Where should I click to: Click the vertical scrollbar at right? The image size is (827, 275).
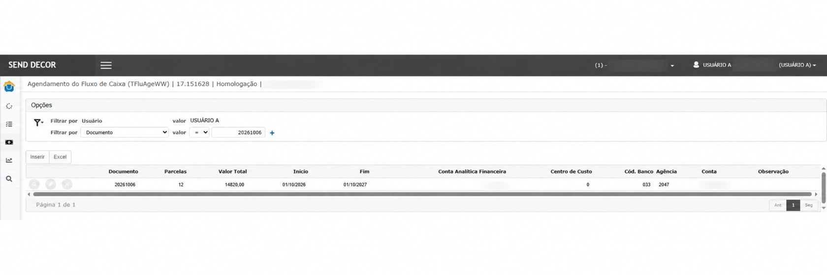(x=824, y=188)
